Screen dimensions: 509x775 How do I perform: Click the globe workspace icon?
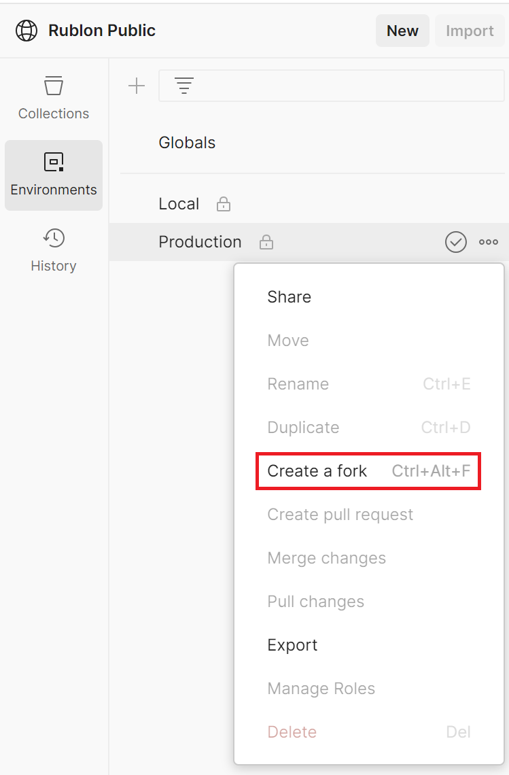tap(27, 31)
